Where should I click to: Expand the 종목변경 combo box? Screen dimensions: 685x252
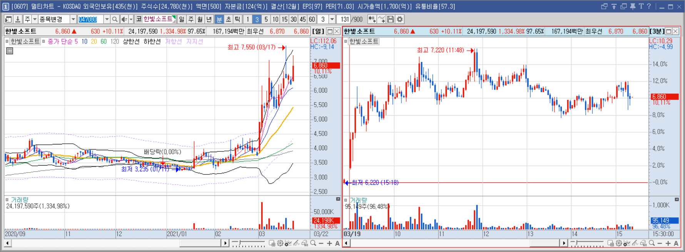[x=73, y=19]
